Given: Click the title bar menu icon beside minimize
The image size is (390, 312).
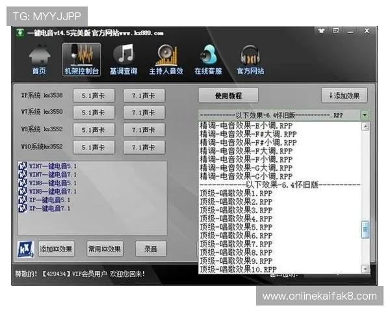Looking at the screenshot, I should coord(336,31).
